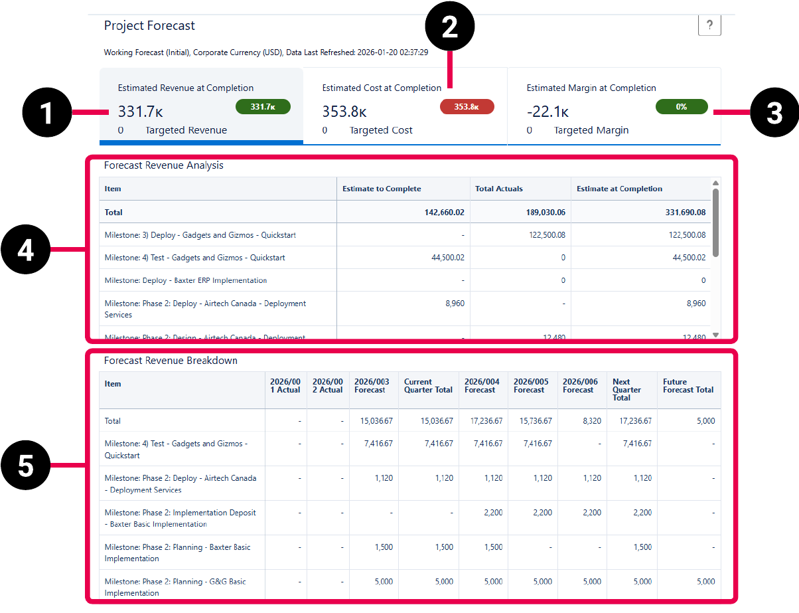This screenshot has height=613, width=799.
Task: Select the Estimated Cost at Completion card
Action: click(x=405, y=106)
